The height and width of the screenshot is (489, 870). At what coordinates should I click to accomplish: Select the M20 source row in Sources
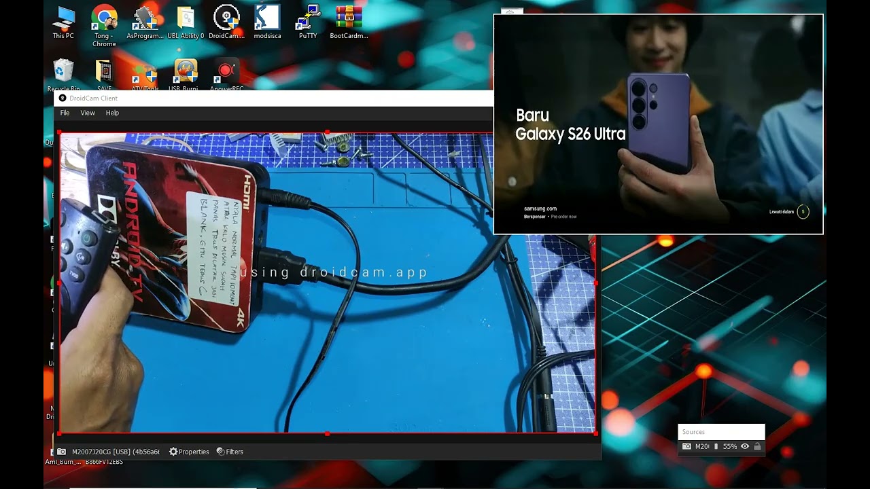[721, 446]
